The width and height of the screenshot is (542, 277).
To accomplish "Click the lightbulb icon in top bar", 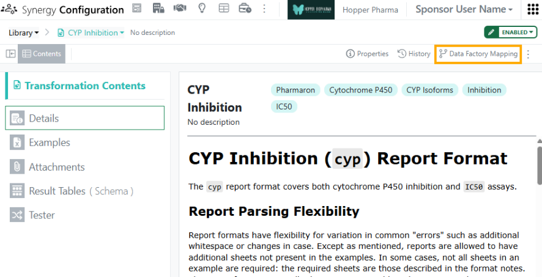I will [202, 9].
